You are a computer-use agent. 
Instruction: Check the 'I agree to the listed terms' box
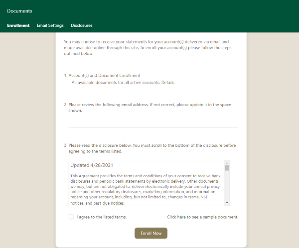[71, 217]
